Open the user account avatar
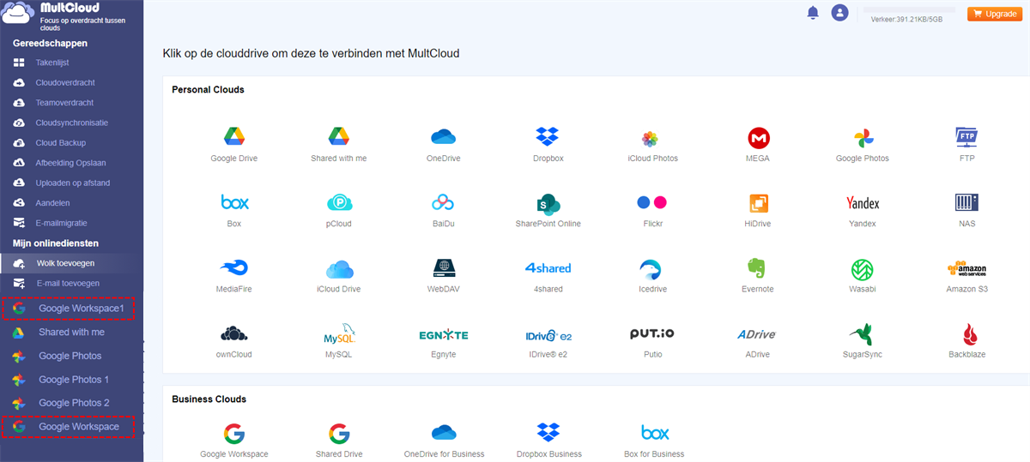Image resolution: width=1030 pixels, height=462 pixels. click(x=839, y=13)
